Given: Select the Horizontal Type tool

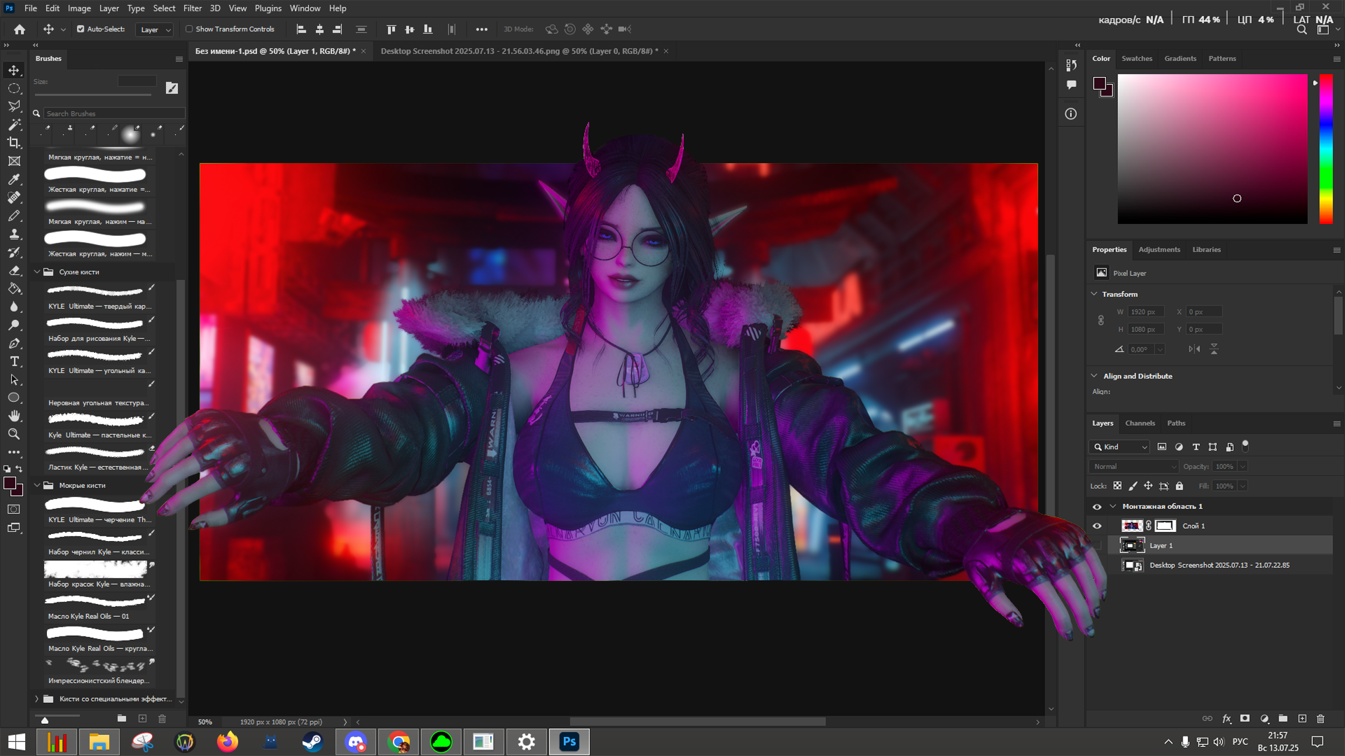Looking at the screenshot, I should [x=14, y=361].
